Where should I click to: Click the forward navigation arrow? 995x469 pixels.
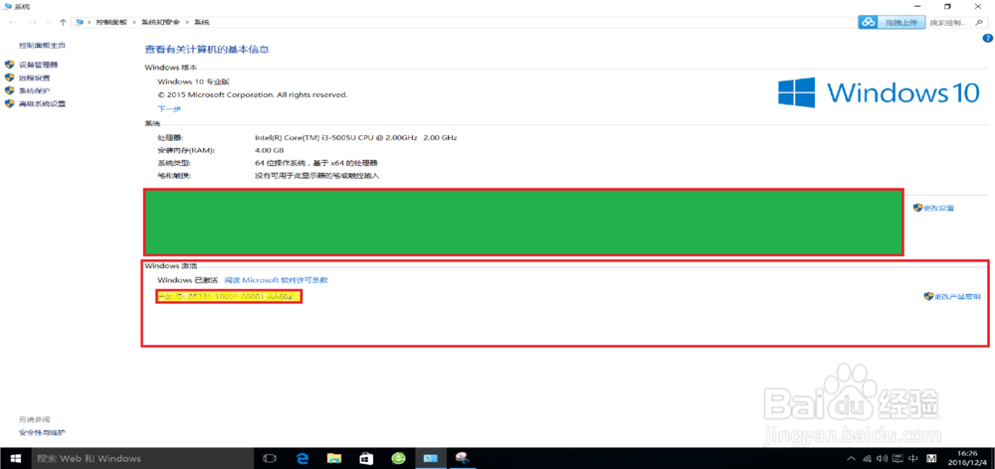click(x=31, y=22)
